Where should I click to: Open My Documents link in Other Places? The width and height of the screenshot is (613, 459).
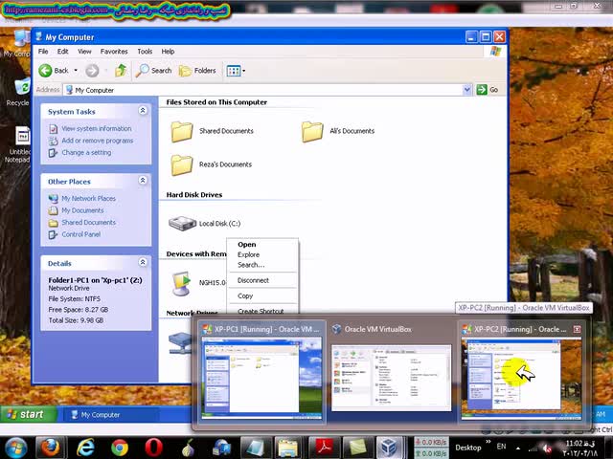tap(82, 210)
